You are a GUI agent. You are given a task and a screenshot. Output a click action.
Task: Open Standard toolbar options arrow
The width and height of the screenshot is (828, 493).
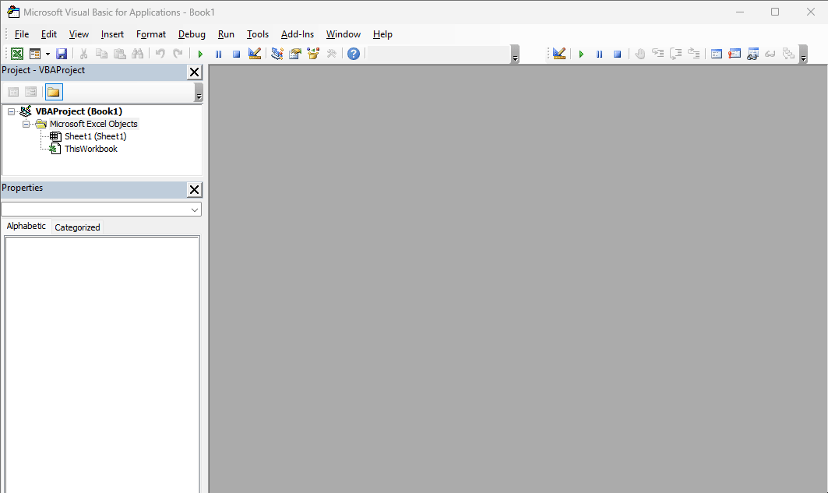coord(516,55)
